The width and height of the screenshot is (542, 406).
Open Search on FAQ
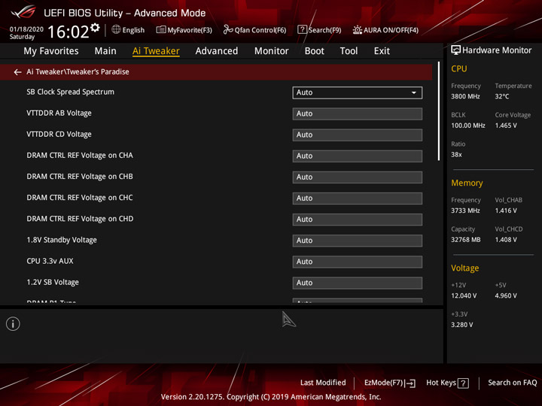(x=513, y=383)
